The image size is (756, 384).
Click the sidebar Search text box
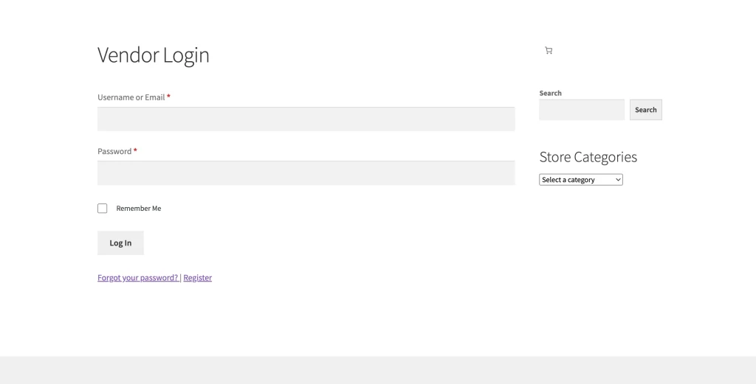pyautogui.click(x=581, y=110)
